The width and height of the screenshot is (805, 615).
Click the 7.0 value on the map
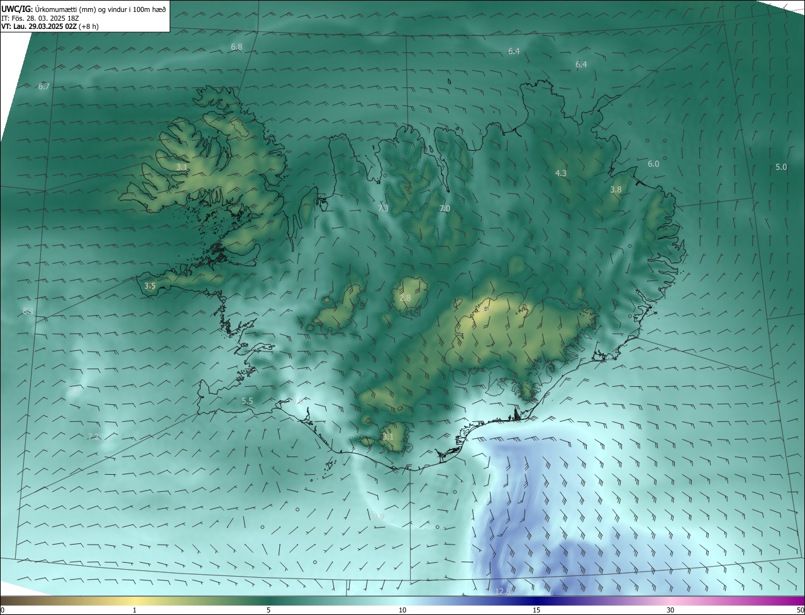coord(445,208)
